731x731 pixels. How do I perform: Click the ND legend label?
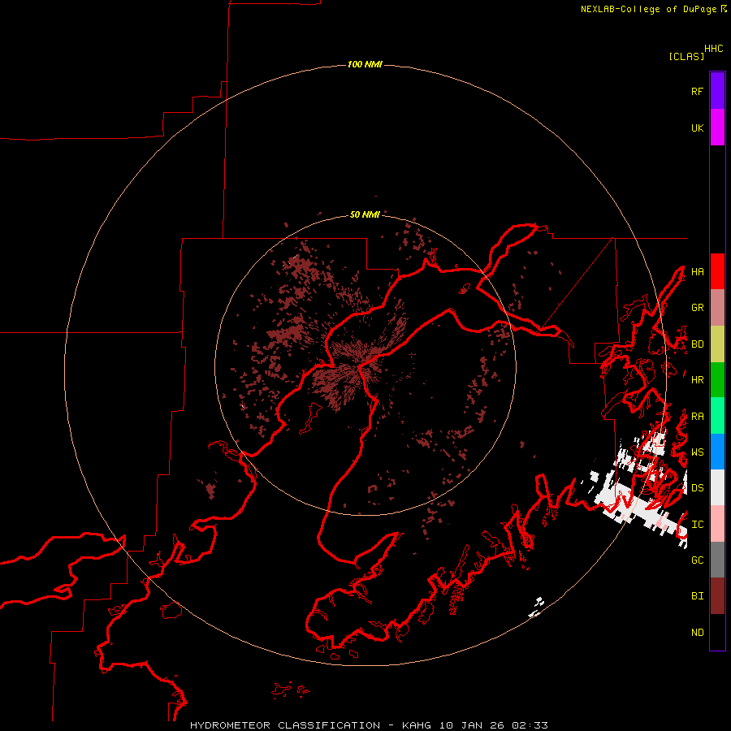click(697, 633)
